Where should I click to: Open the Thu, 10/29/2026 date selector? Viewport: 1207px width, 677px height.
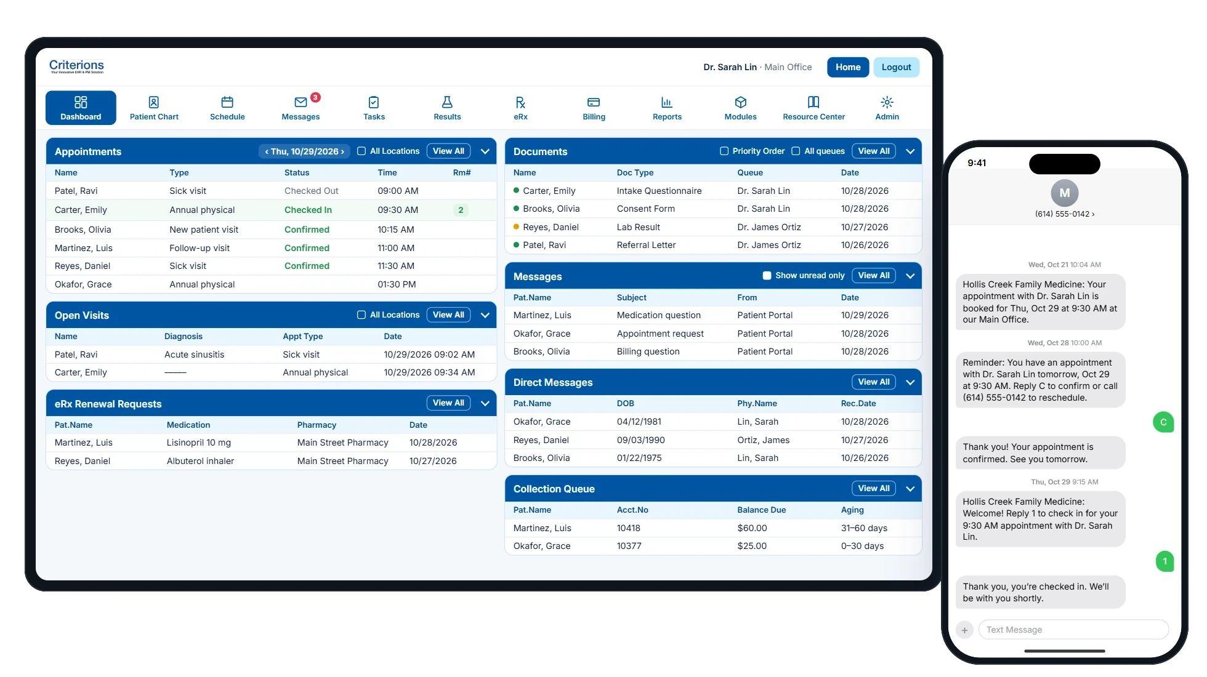point(305,151)
